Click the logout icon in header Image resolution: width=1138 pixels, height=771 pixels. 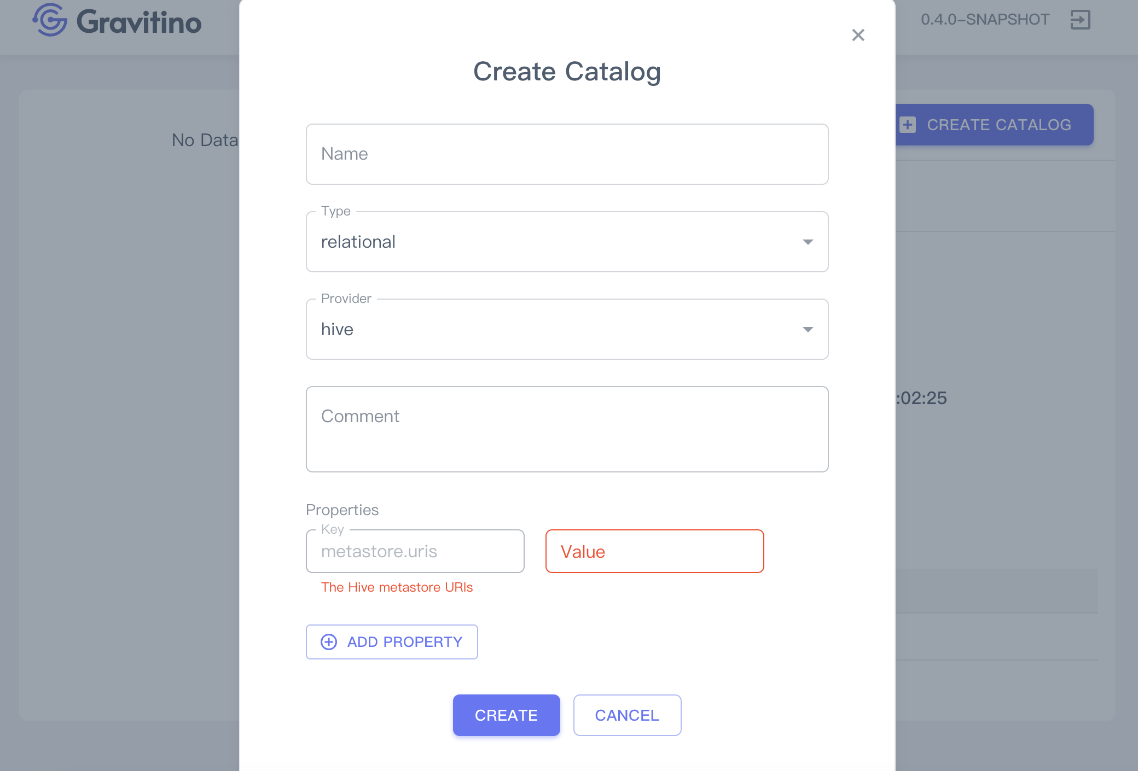(1080, 20)
